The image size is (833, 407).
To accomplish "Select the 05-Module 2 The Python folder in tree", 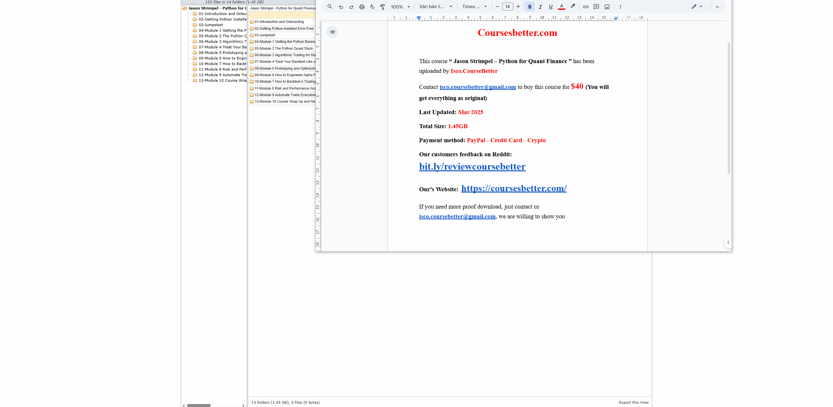I will [221, 36].
